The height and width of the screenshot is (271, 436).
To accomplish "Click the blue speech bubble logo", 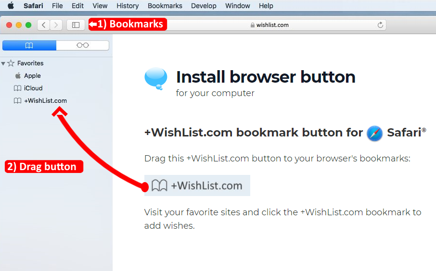I will [156, 79].
